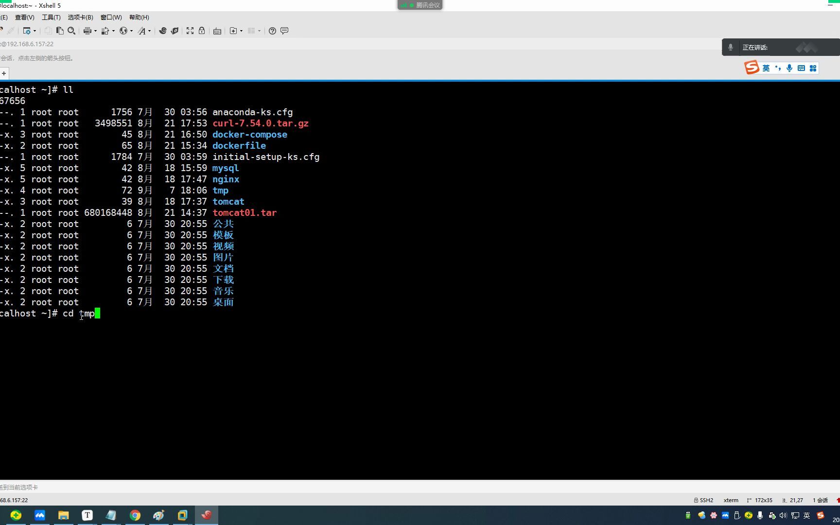Viewport: 840px width, 525px height.
Task: Open the Find magnifier tool
Action: [x=71, y=31]
